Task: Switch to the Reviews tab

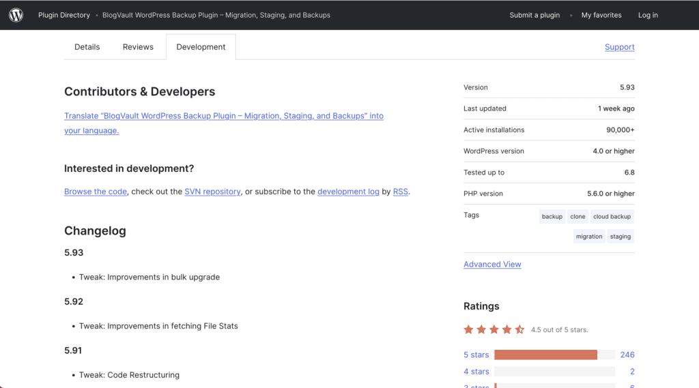Action: point(138,47)
